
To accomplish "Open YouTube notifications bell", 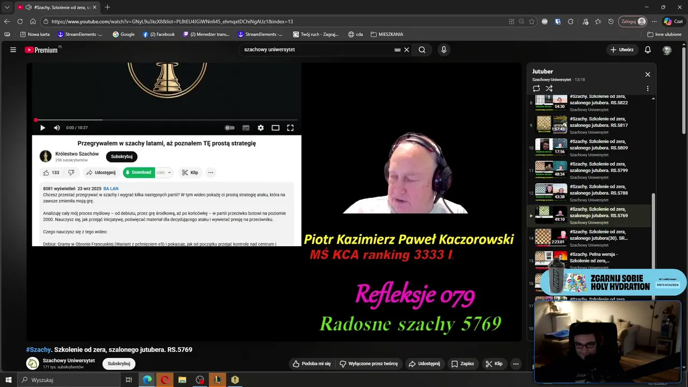I will tap(648, 49).
